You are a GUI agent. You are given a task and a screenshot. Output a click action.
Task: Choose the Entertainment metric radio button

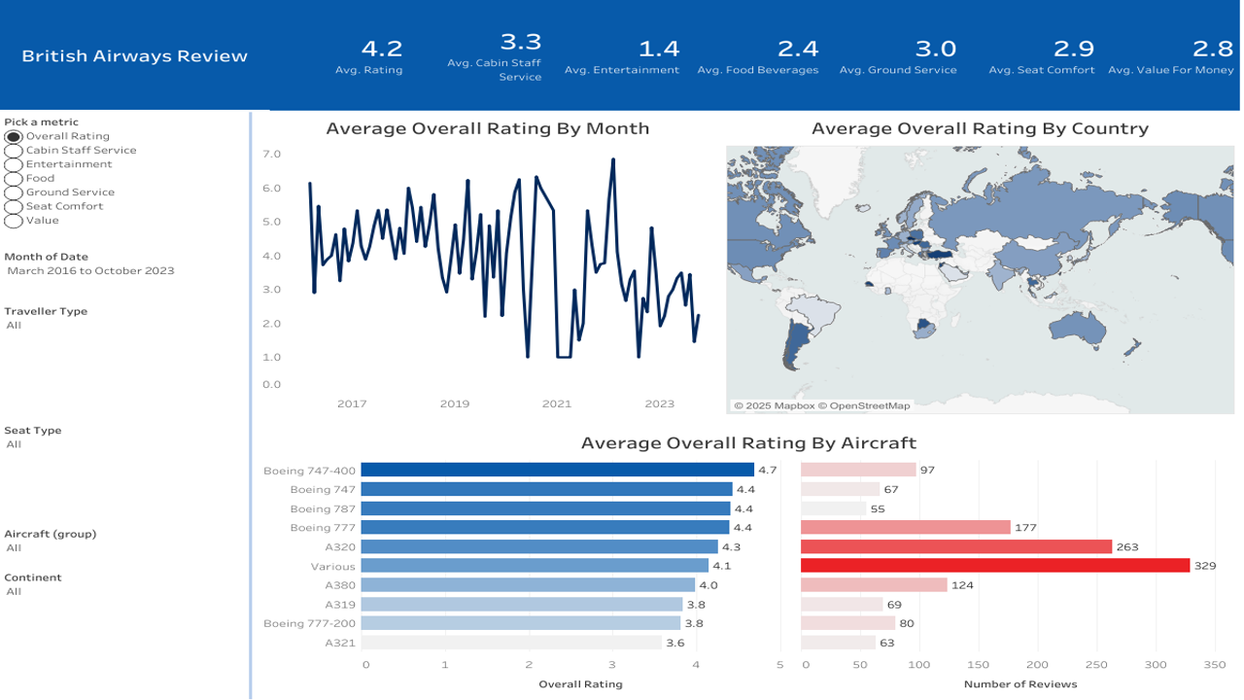14,164
